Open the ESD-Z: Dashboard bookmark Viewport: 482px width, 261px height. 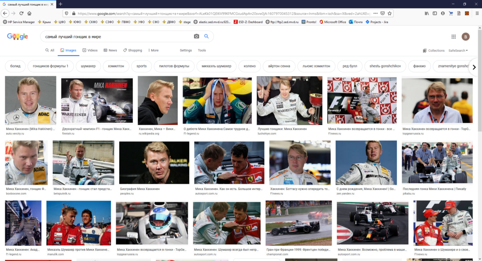tap(248, 22)
